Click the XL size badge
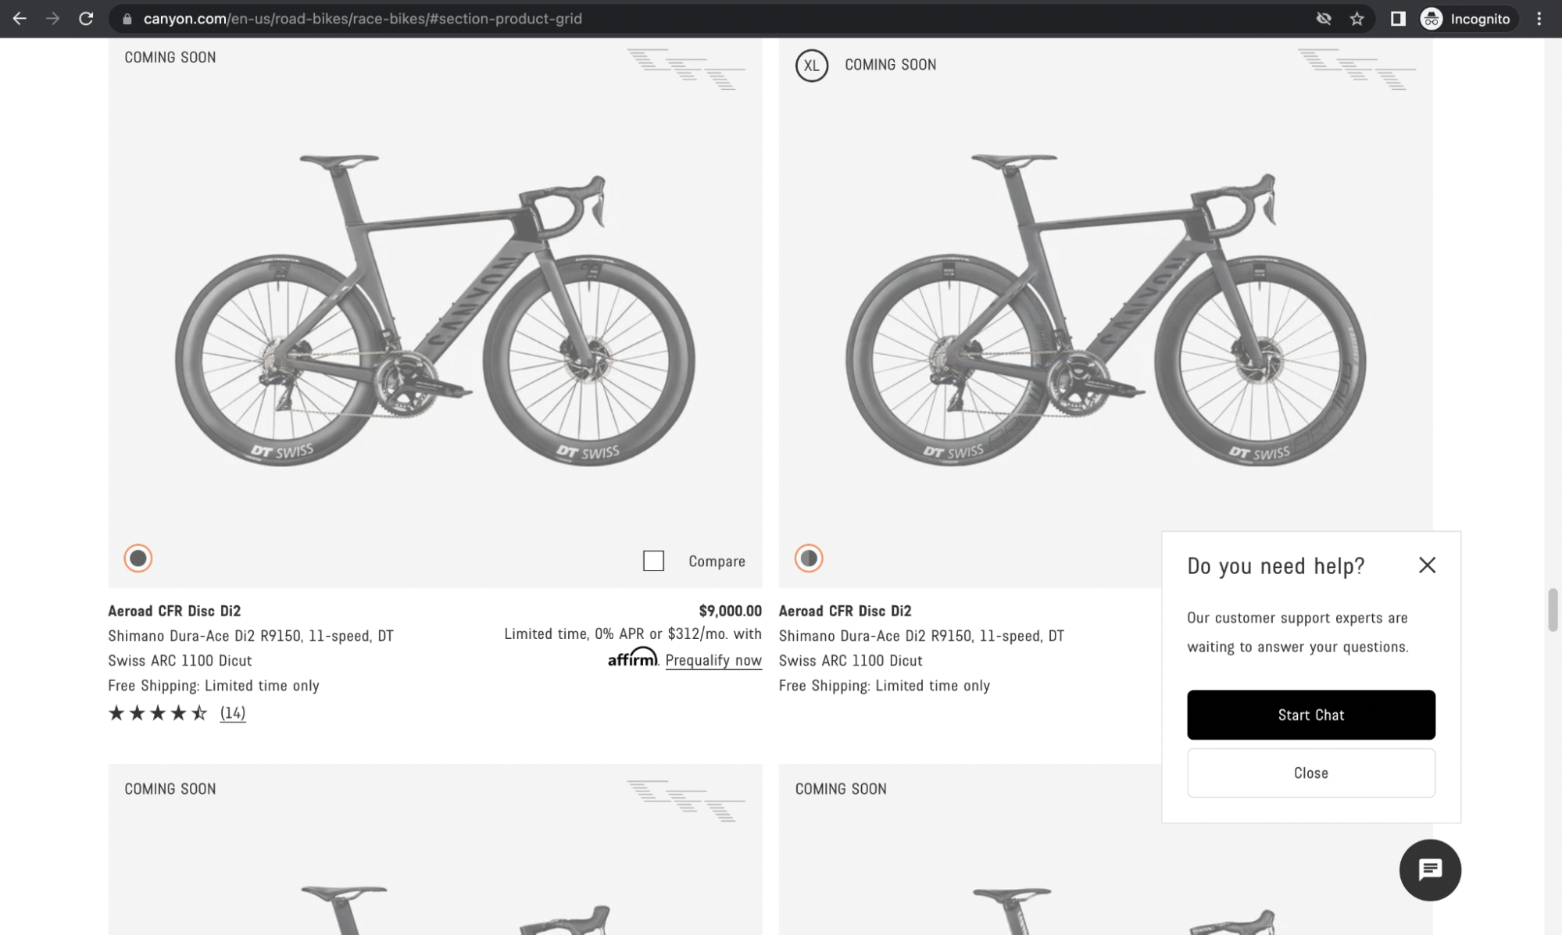The image size is (1562, 935). pos(811,66)
